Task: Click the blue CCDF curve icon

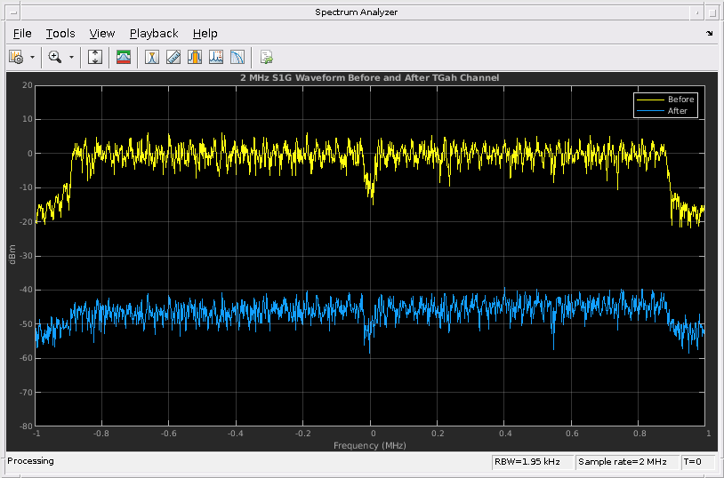Action: (237, 57)
